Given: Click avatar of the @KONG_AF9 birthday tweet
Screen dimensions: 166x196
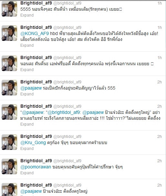Looking at the screenshot, I should pyautogui.click(x=9, y=33).
